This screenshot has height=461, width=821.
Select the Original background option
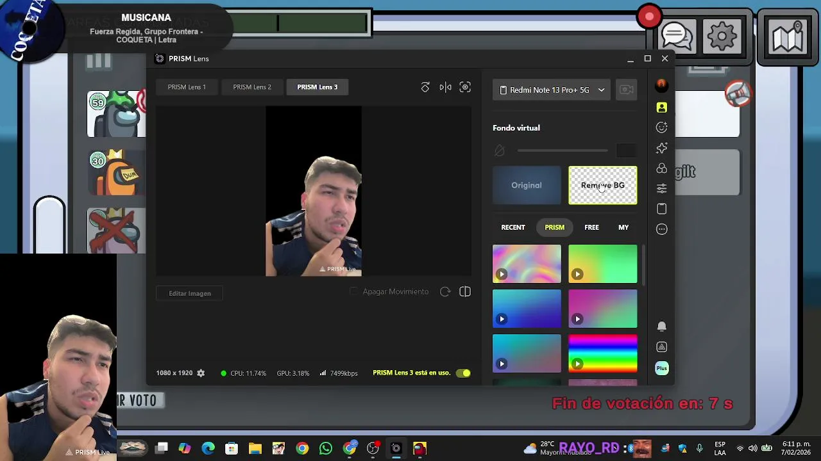click(x=527, y=186)
